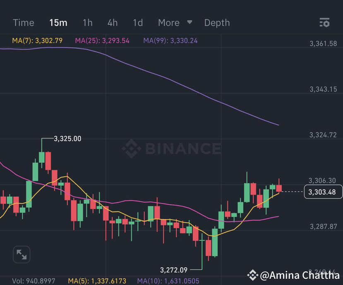Click the 3,325.00 price label
The width and height of the screenshot is (343, 285).
point(67,139)
